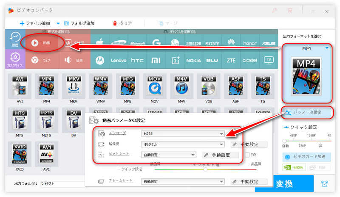
Task: Open the bitrate auto-setting dropdown
Action: pos(169,155)
